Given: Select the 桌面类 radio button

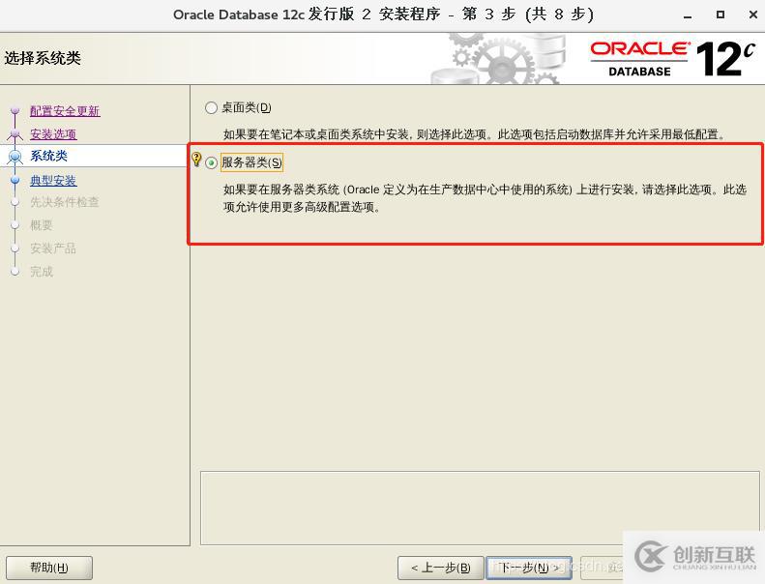Looking at the screenshot, I should pyautogui.click(x=211, y=108).
